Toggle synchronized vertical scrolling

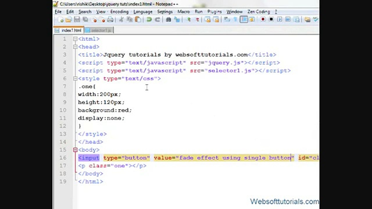tap(208, 20)
